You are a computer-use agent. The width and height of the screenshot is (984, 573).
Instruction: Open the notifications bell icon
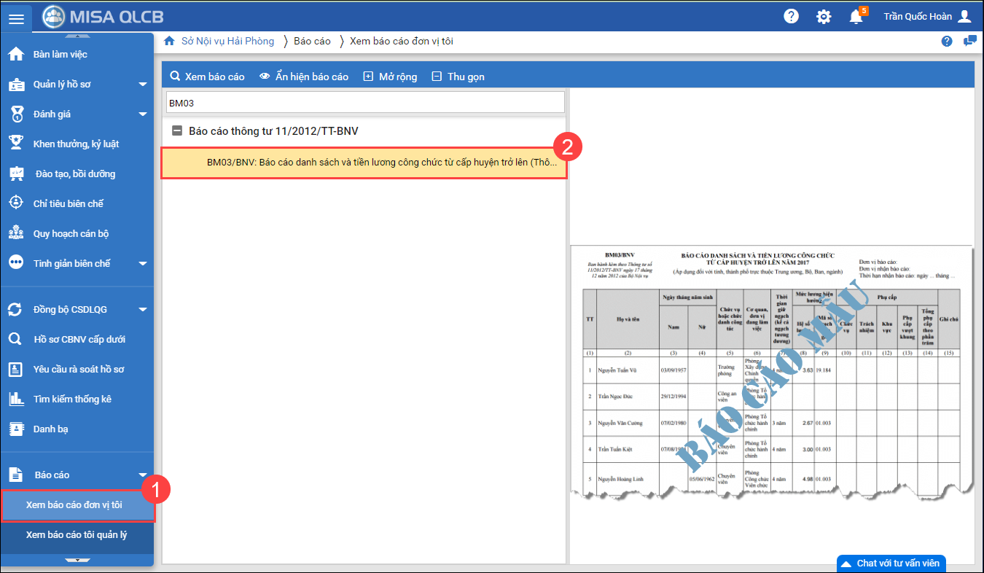[856, 17]
